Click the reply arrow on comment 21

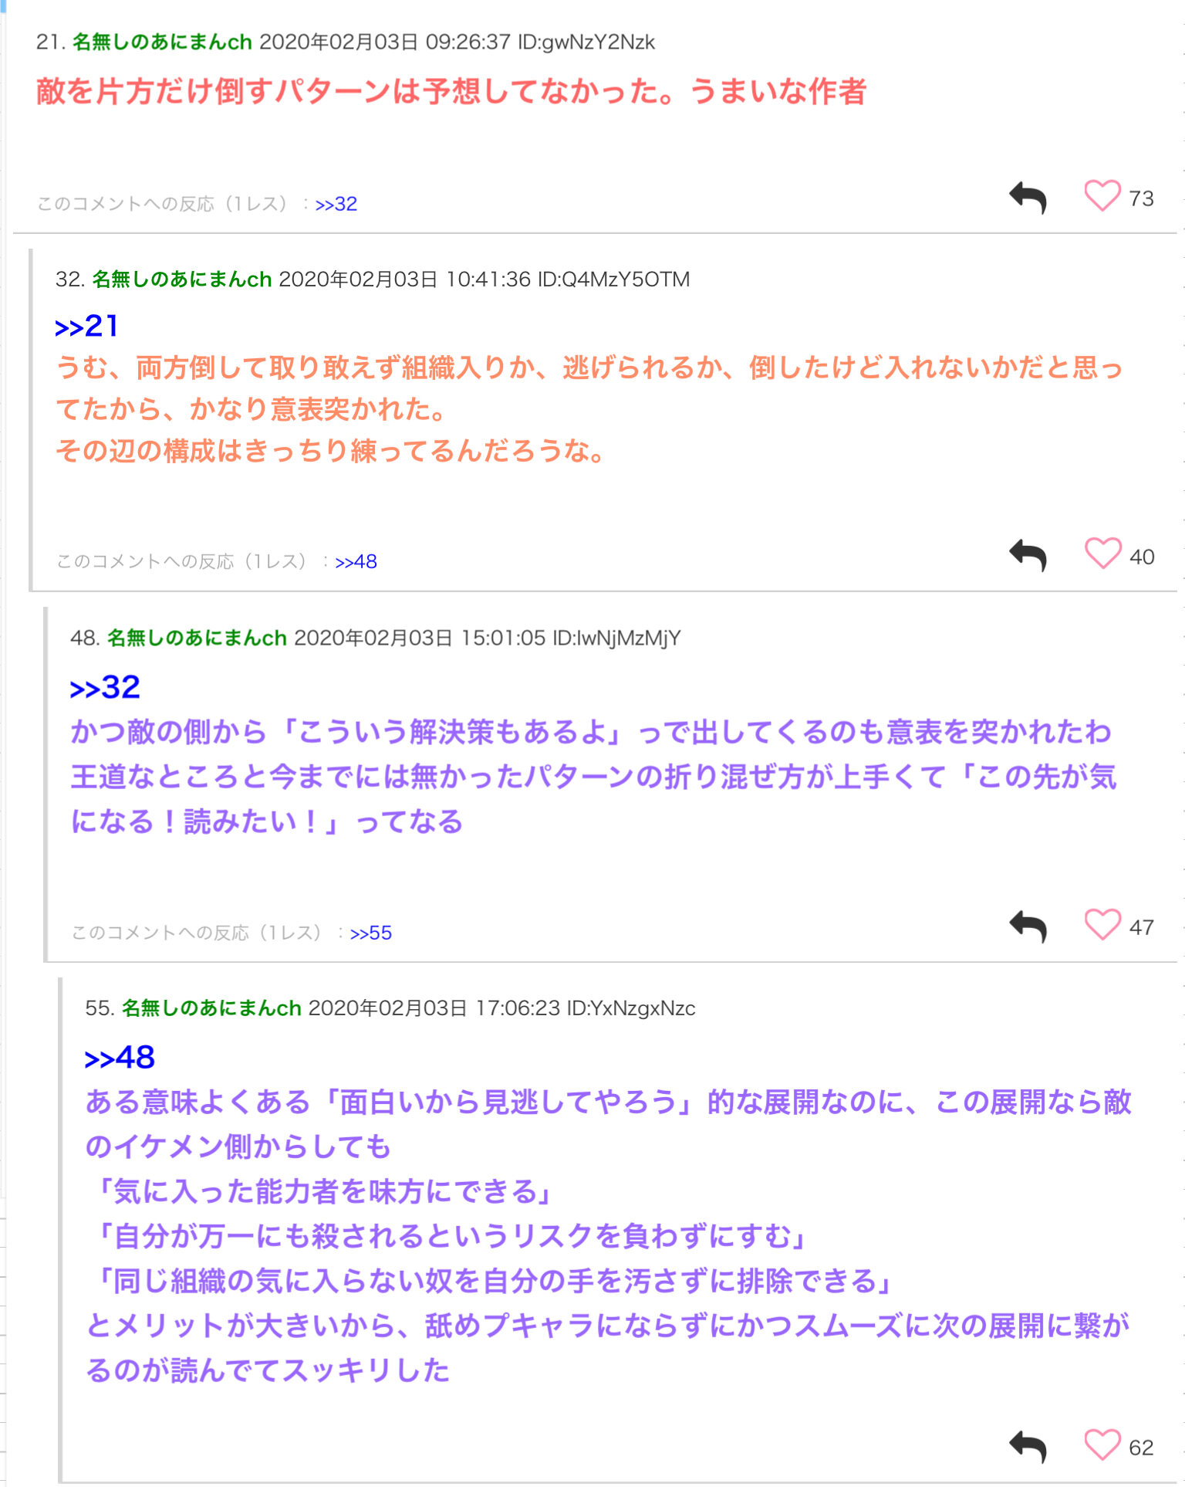pos(1028,198)
